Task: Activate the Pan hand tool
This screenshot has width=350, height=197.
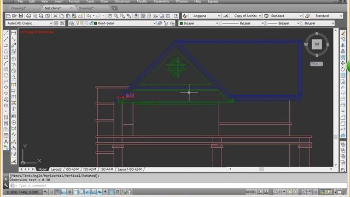Action: point(110,16)
